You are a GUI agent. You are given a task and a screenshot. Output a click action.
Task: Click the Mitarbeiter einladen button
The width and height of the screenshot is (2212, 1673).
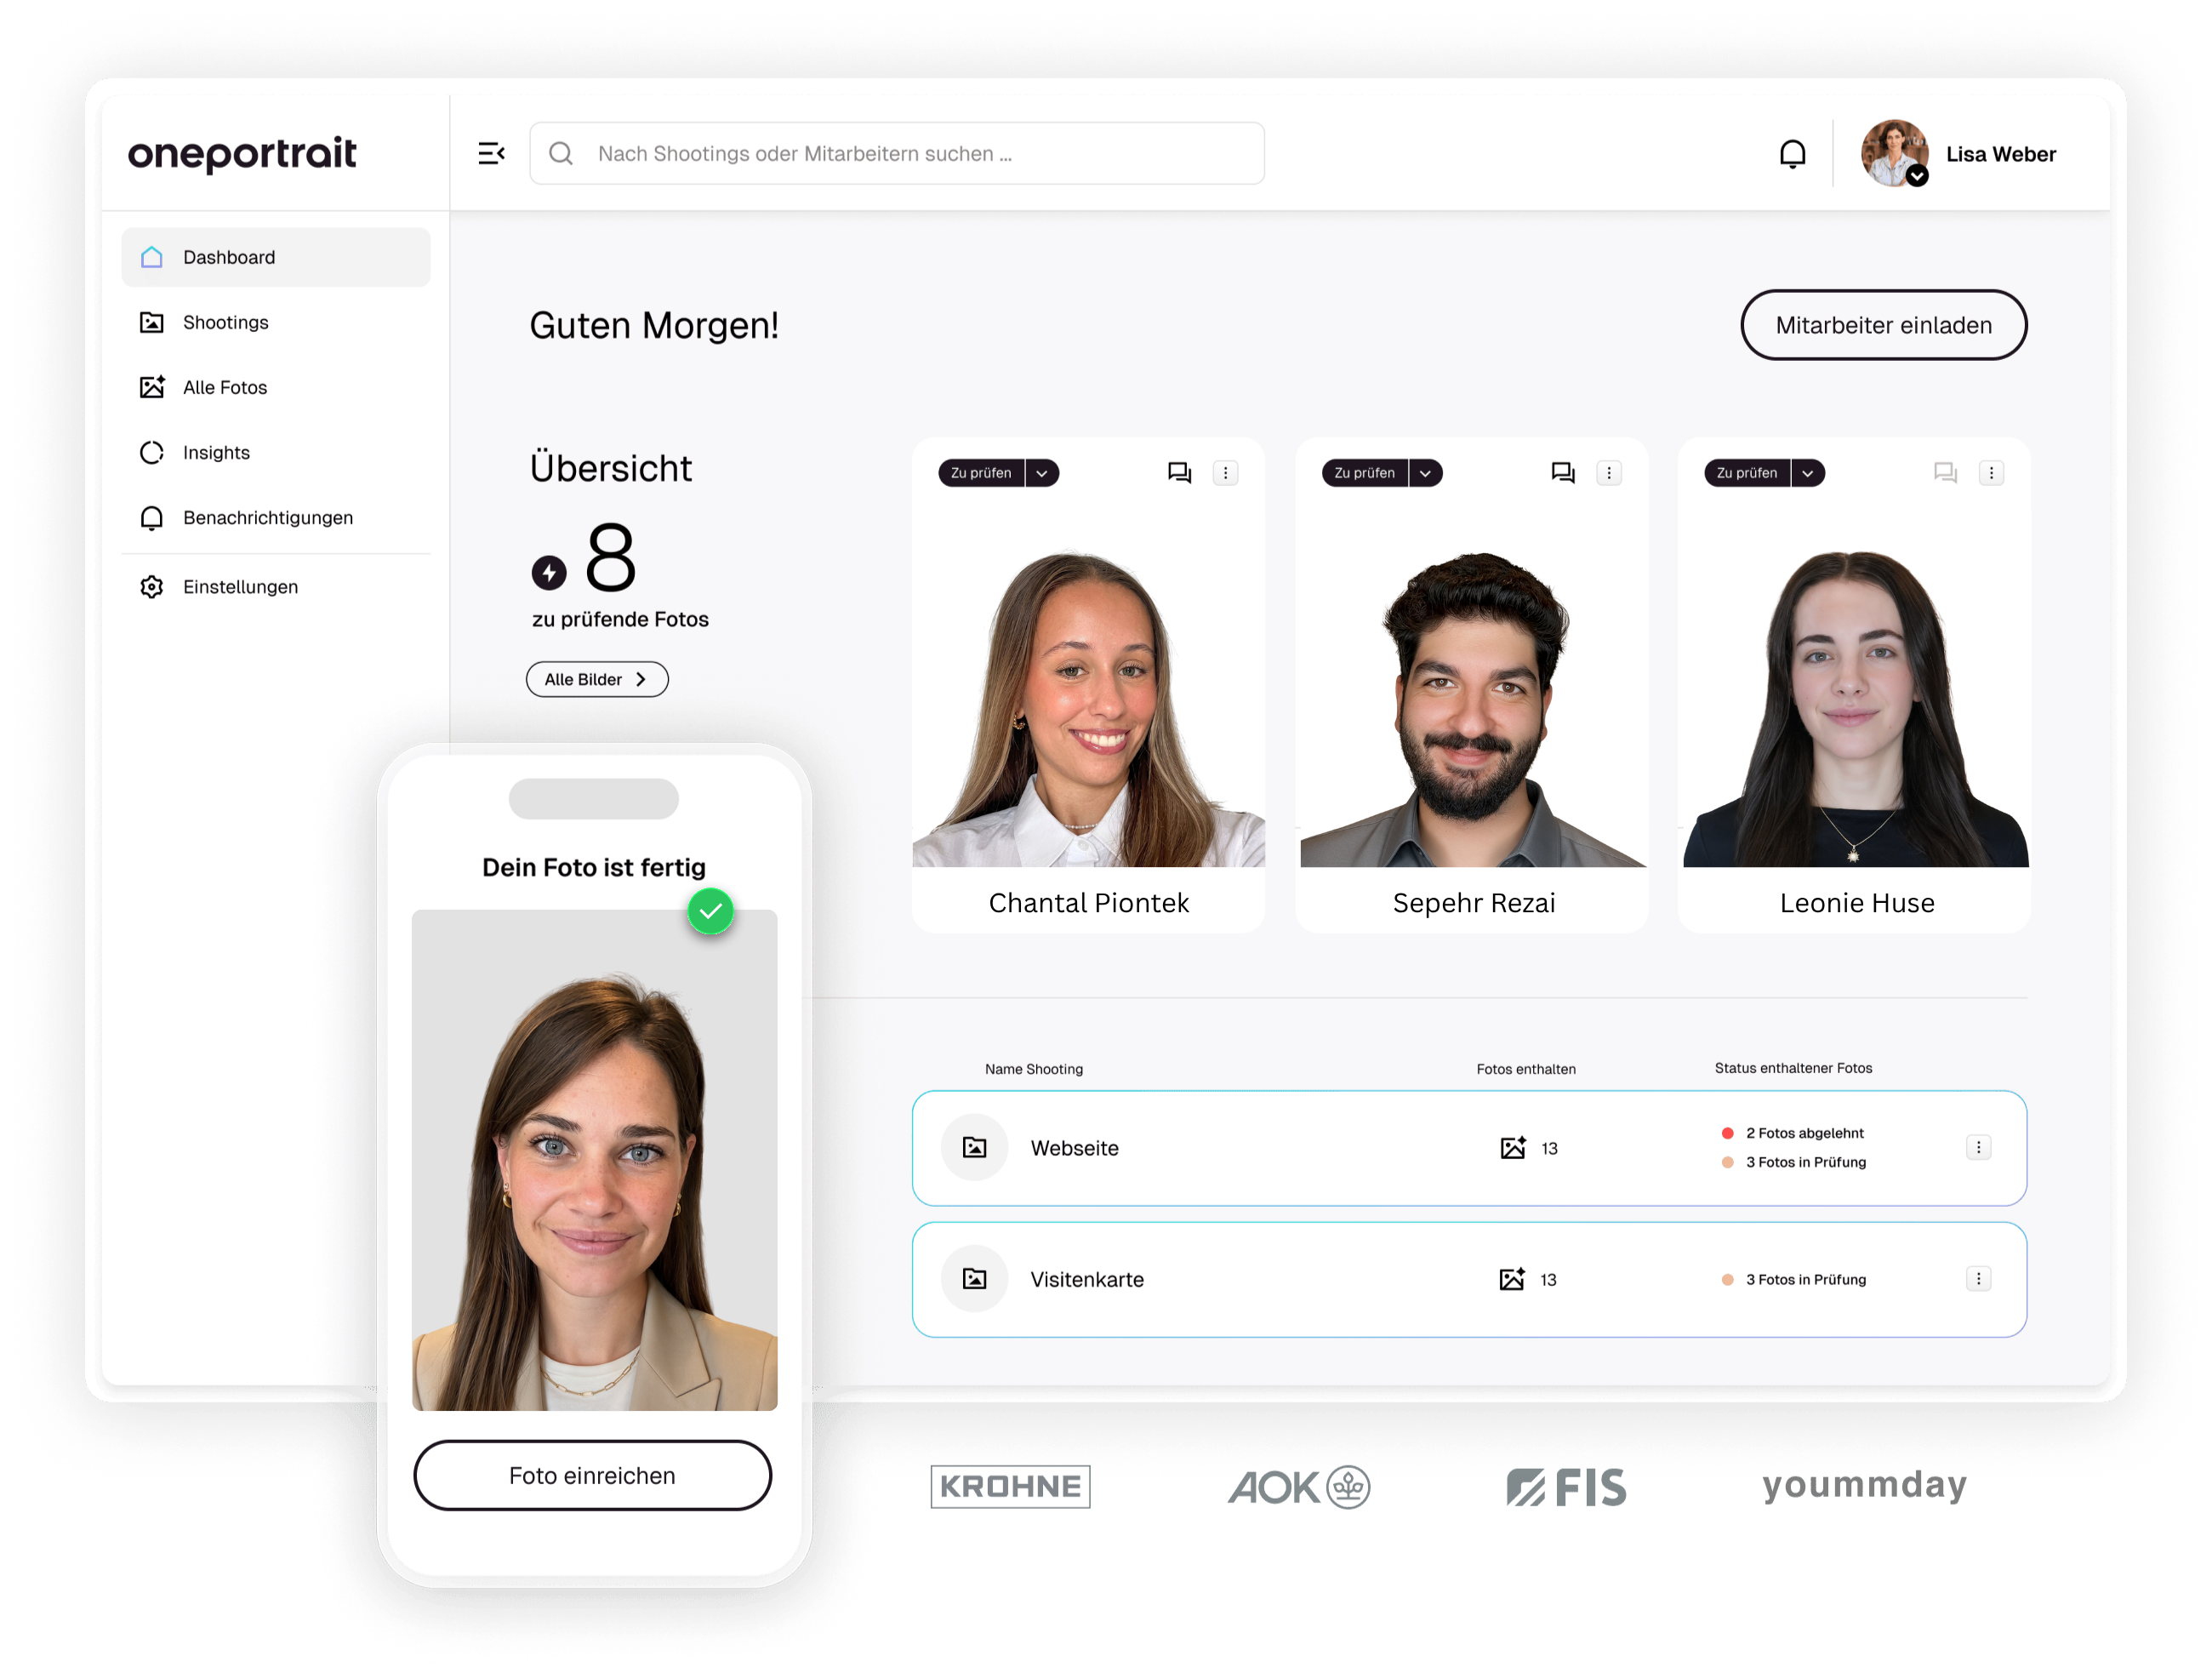(1884, 325)
